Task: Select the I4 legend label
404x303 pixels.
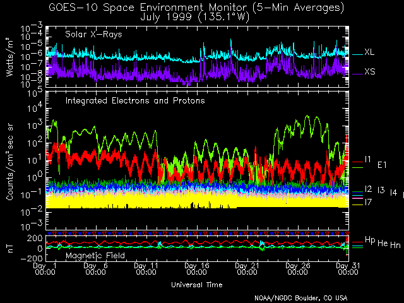Action: 393,193
